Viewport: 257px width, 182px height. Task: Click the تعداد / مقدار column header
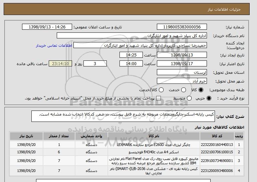pos(59,136)
